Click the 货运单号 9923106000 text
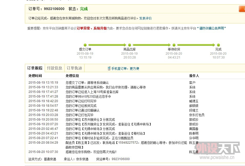Image resolution: width=245 pixels, height=166 pixels. pyautogui.click(x=120, y=159)
